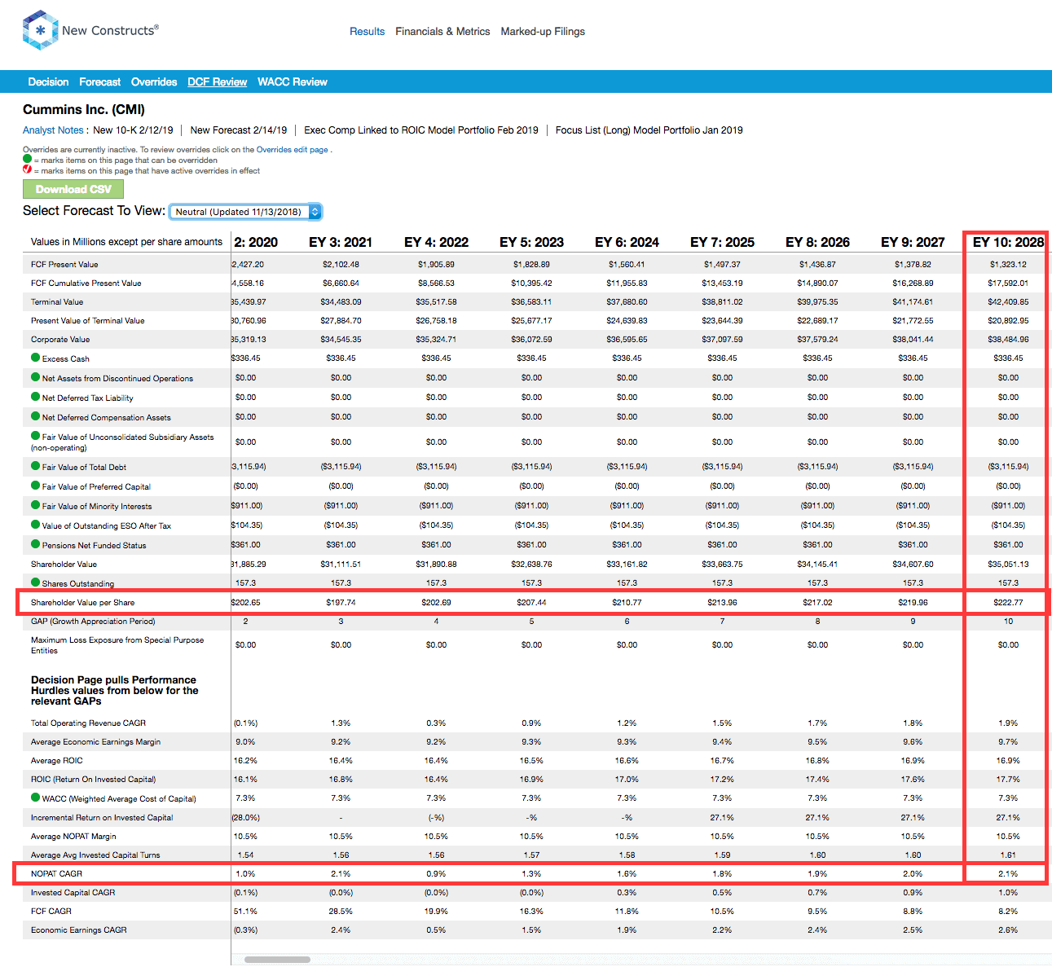Click green dot for Unconsolidated Subsidiary Assets

(35, 436)
